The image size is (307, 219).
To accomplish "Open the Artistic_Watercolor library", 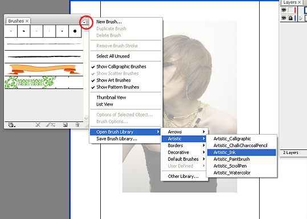I will 241,173.
